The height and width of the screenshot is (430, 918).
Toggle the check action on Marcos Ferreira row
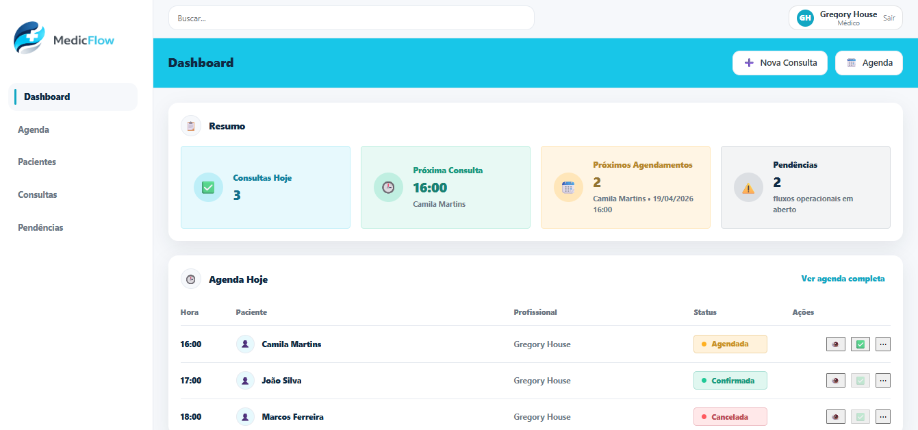(860, 416)
